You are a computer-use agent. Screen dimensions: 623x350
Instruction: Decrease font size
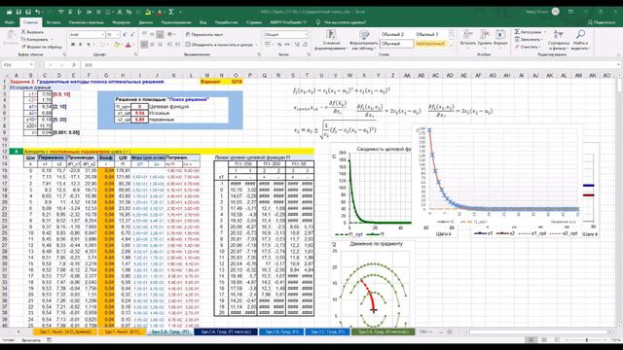tap(132, 35)
